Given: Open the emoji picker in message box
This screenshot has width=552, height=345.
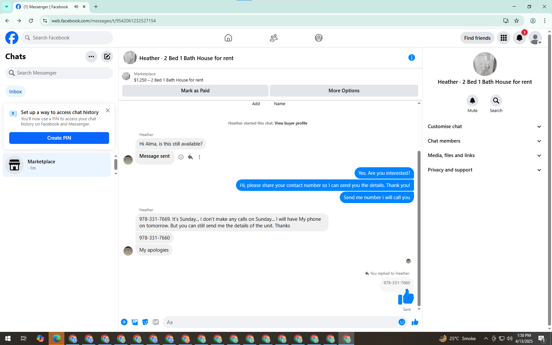Looking at the screenshot, I should (x=402, y=322).
